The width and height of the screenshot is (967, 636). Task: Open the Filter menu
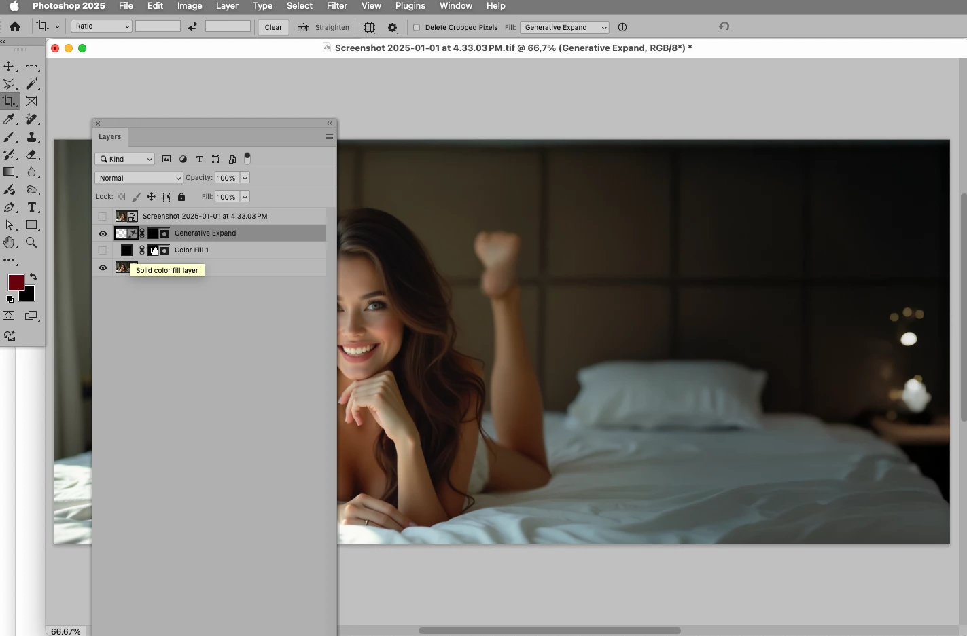click(337, 6)
